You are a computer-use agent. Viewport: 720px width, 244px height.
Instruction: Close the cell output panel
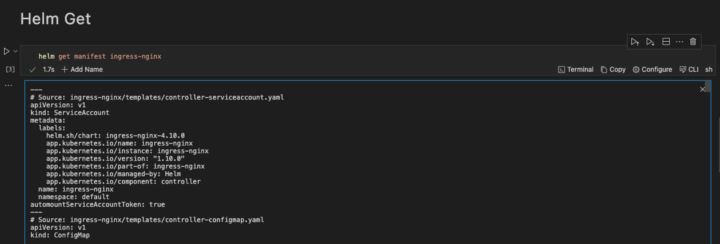tap(702, 89)
